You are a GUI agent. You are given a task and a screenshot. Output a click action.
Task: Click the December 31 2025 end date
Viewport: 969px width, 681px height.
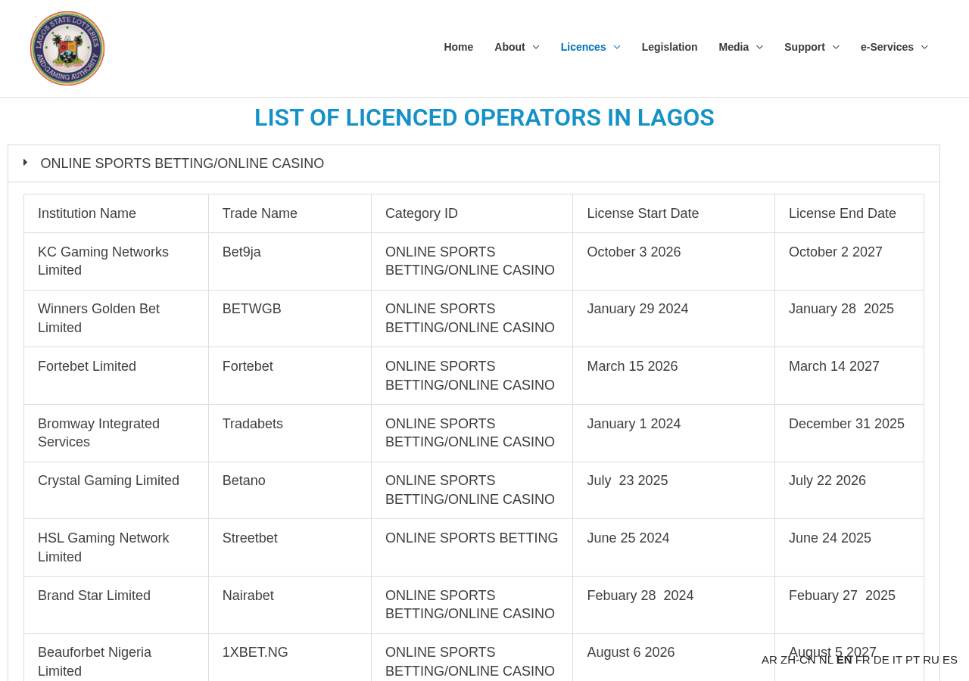pyautogui.click(x=849, y=433)
